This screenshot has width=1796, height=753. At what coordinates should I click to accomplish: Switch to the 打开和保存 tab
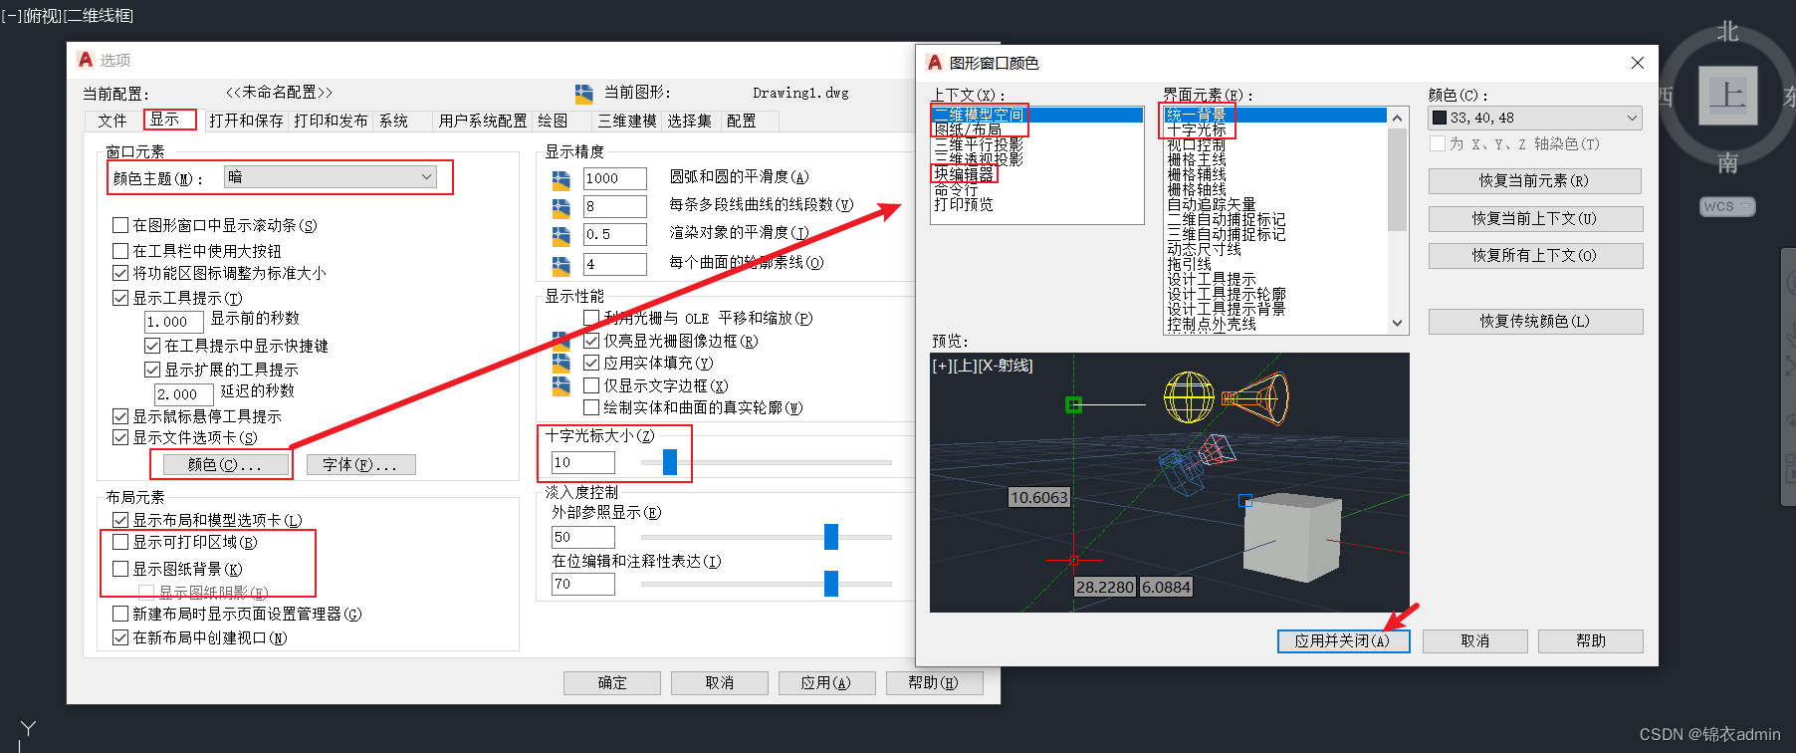pyautogui.click(x=246, y=121)
